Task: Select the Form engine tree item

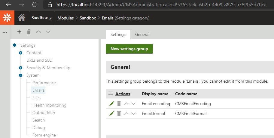Action: (44, 135)
